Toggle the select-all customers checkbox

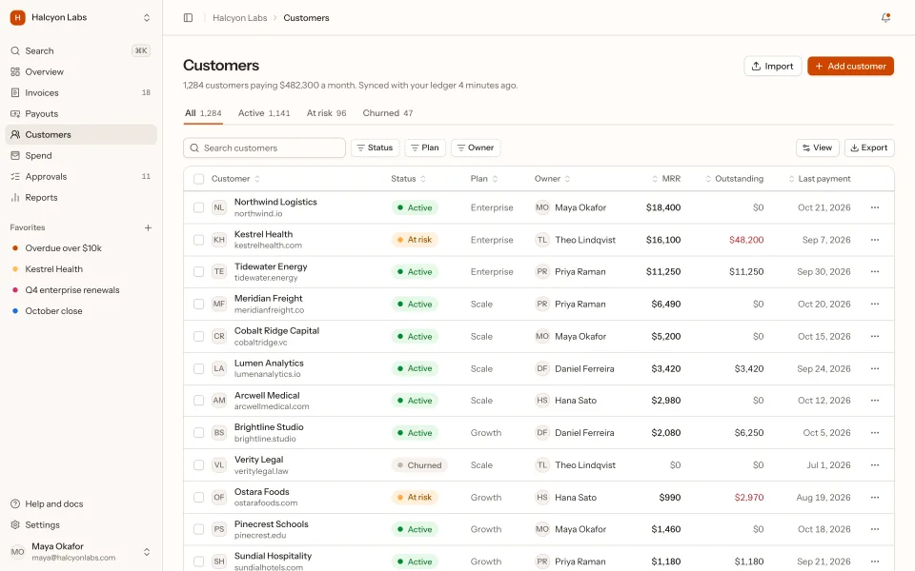pyautogui.click(x=199, y=179)
